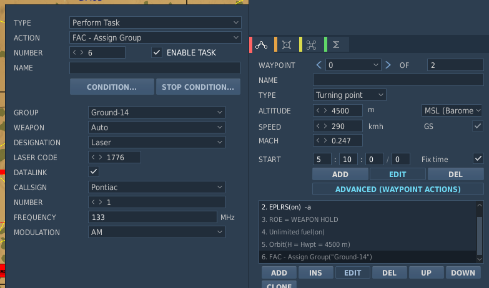Click action list scrollbar thumb
This screenshot has width=489, height=288.
480,236
